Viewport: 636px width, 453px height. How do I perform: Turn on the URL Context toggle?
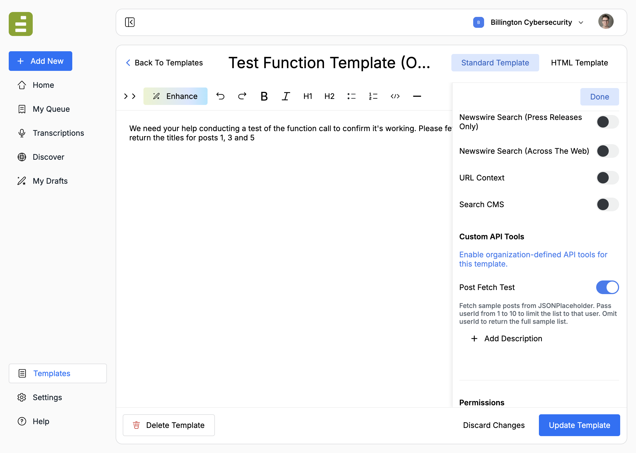pos(607,178)
